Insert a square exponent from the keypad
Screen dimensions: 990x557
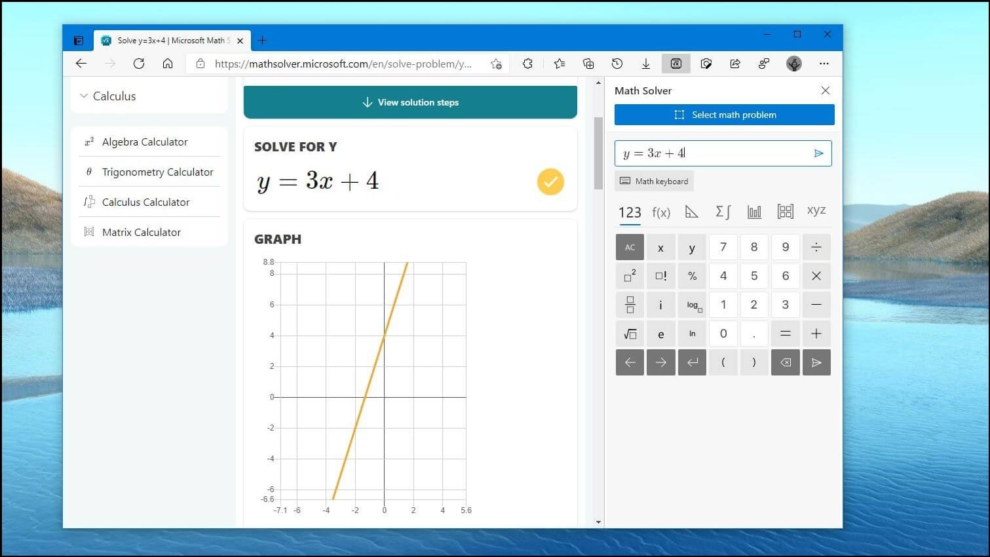click(630, 276)
